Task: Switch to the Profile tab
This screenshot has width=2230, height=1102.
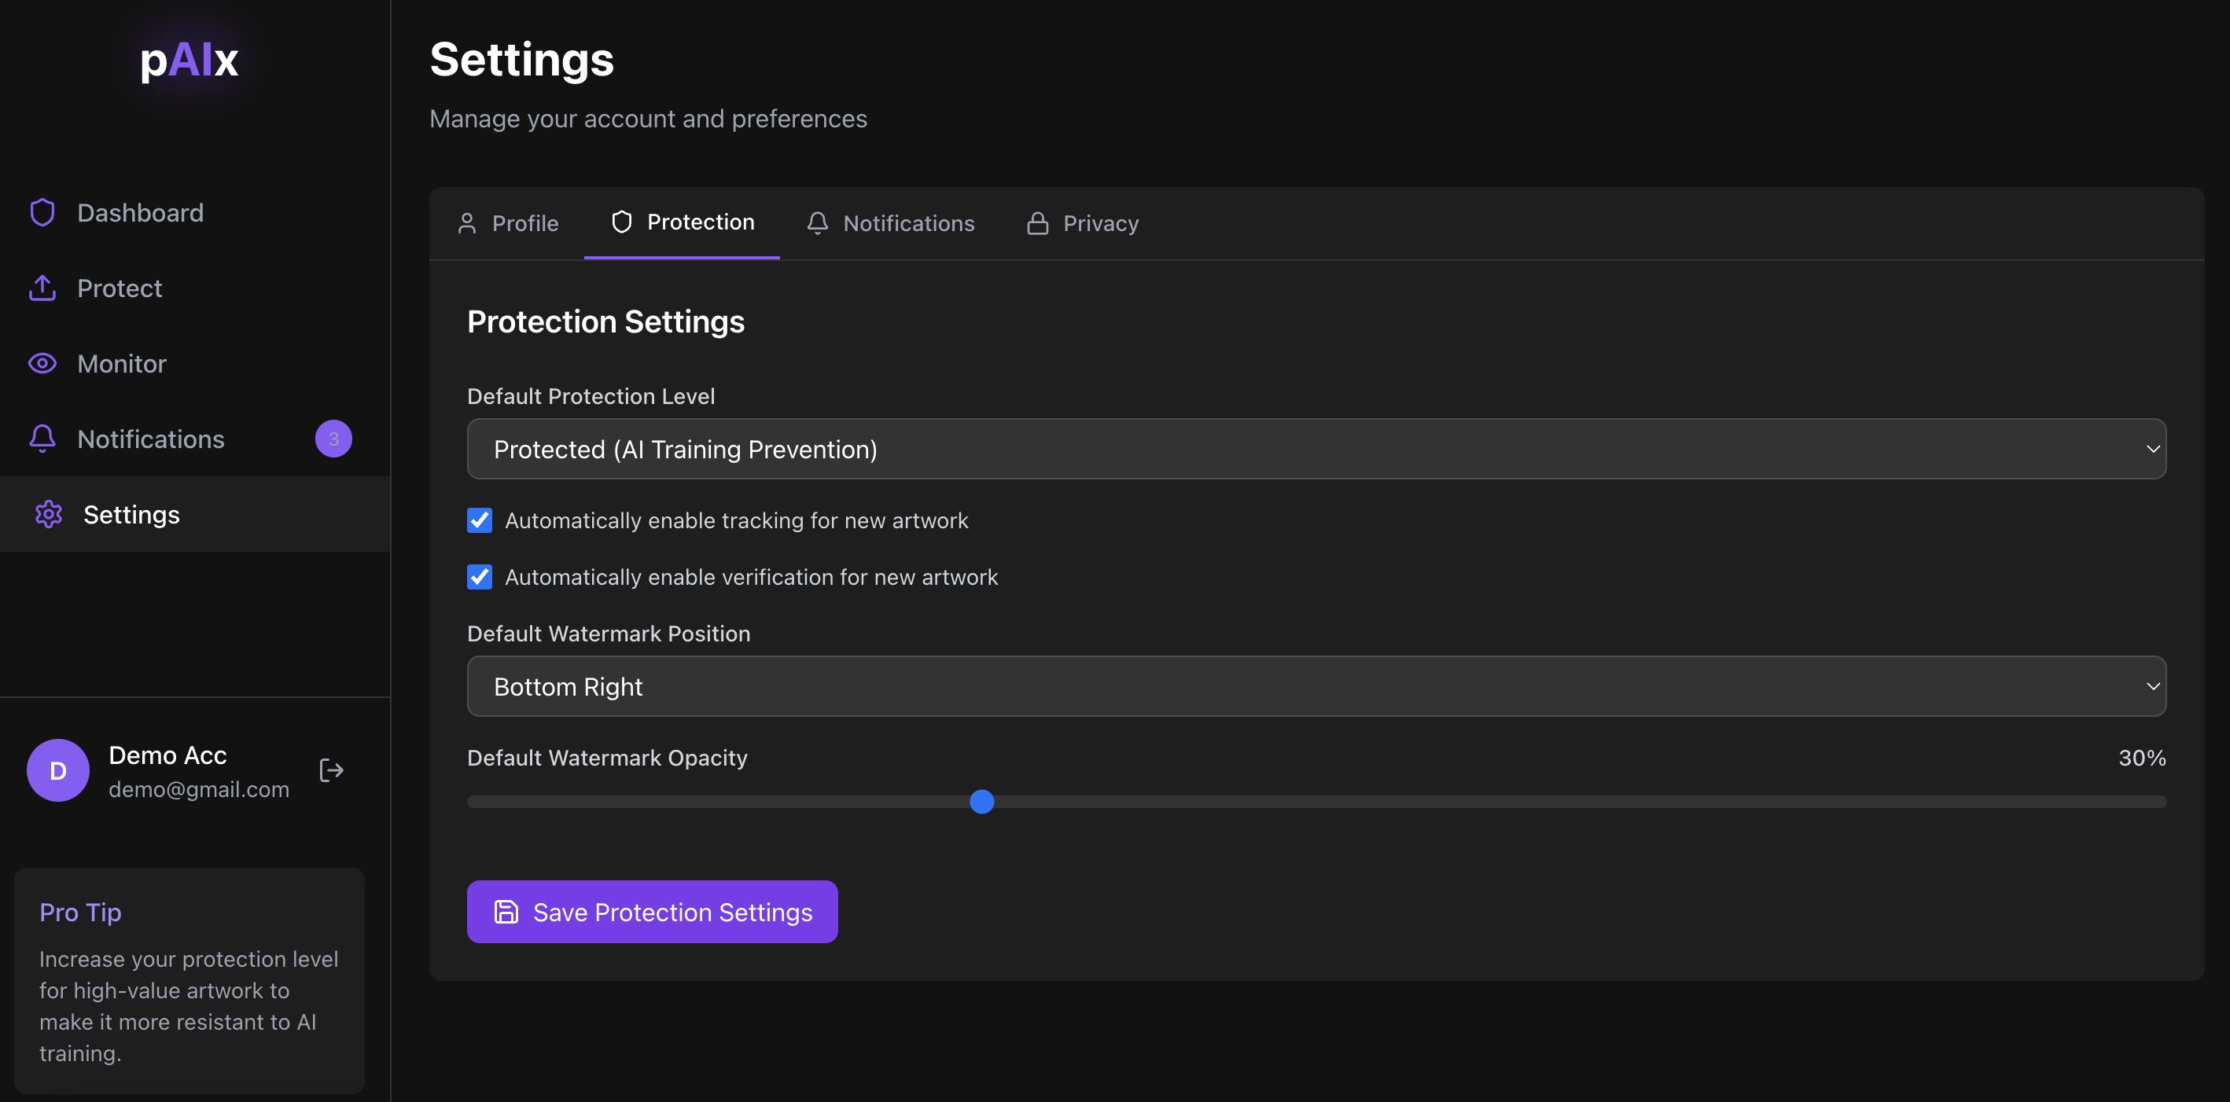Action: (508, 223)
